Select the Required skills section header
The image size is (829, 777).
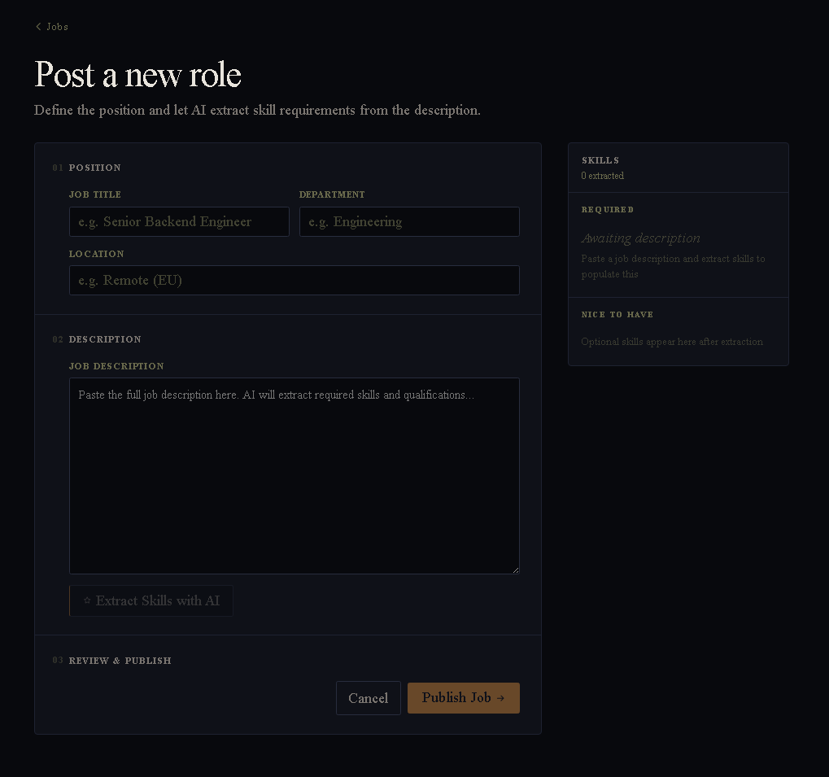pos(608,209)
